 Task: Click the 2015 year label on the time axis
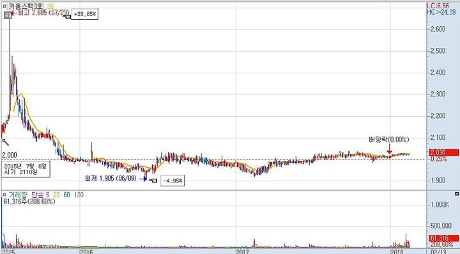[8, 251]
